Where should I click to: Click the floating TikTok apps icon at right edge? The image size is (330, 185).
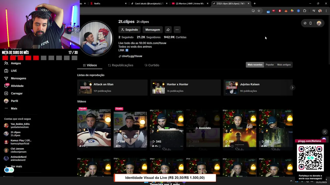tap(325, 132)
